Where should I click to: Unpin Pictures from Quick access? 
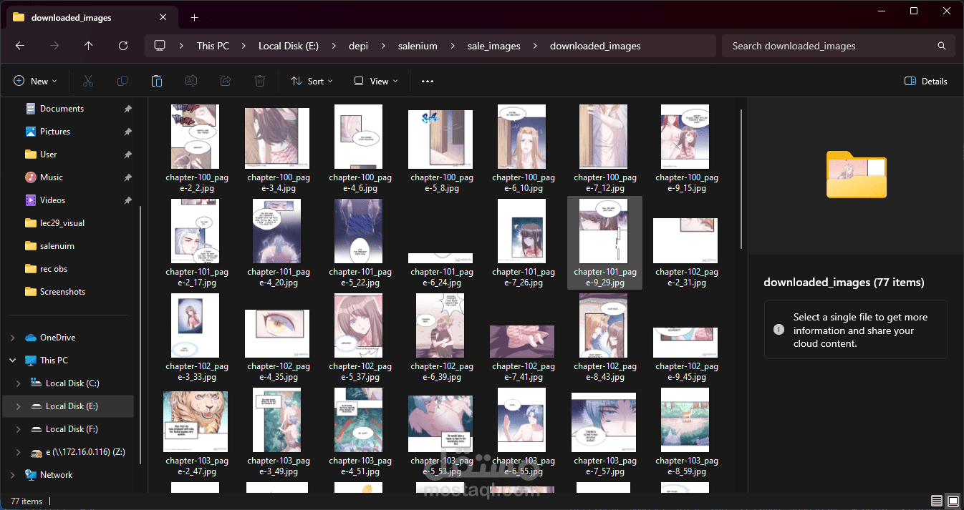127,131
